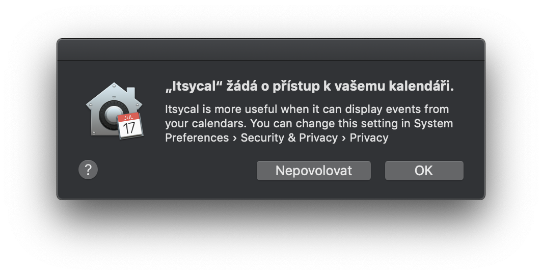
Task: Click the calendar badge showing 17
Action: coord(130,127)
